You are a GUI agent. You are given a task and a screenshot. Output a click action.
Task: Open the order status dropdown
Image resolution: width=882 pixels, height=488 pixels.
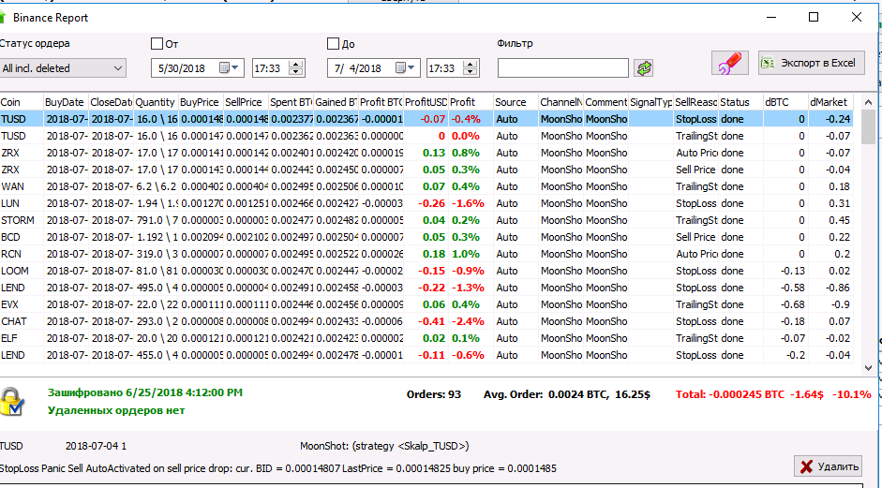point(63,68)
